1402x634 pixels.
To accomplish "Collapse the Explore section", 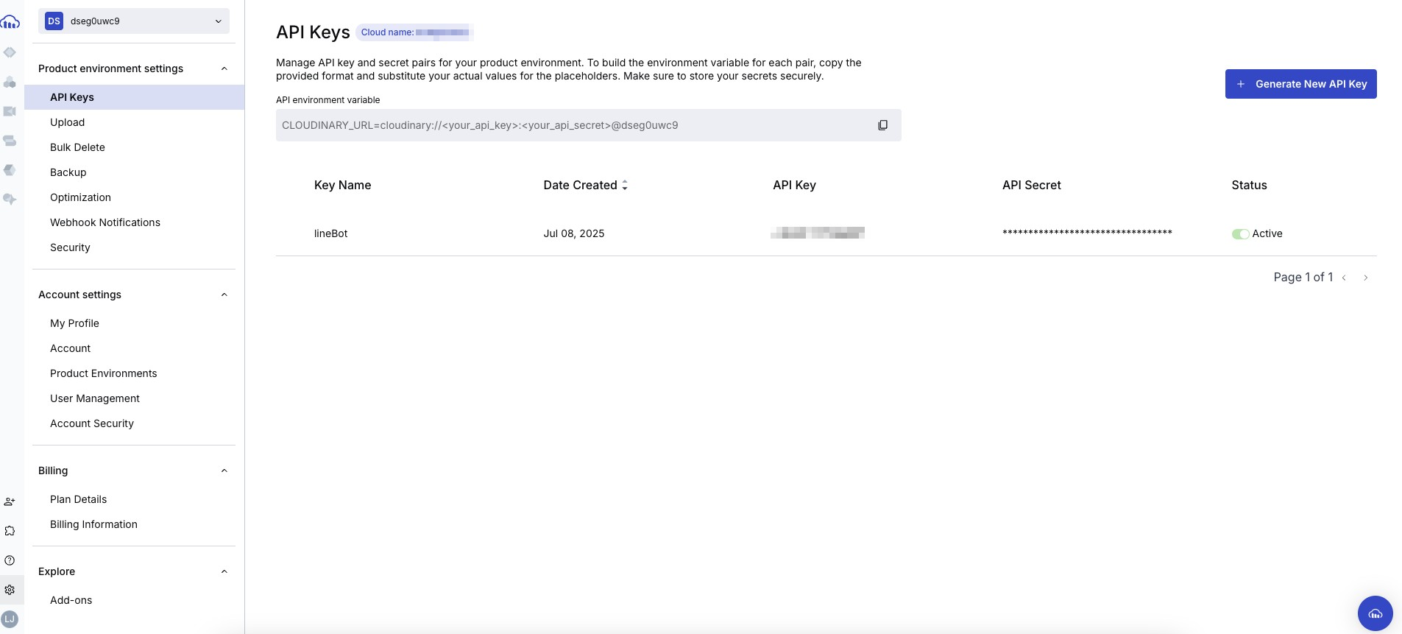I will 224,571.
